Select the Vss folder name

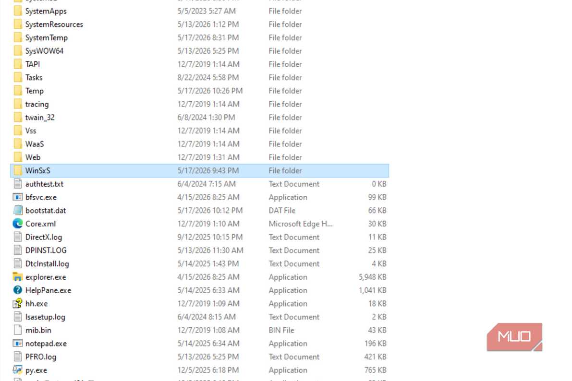tap(31, 131)
